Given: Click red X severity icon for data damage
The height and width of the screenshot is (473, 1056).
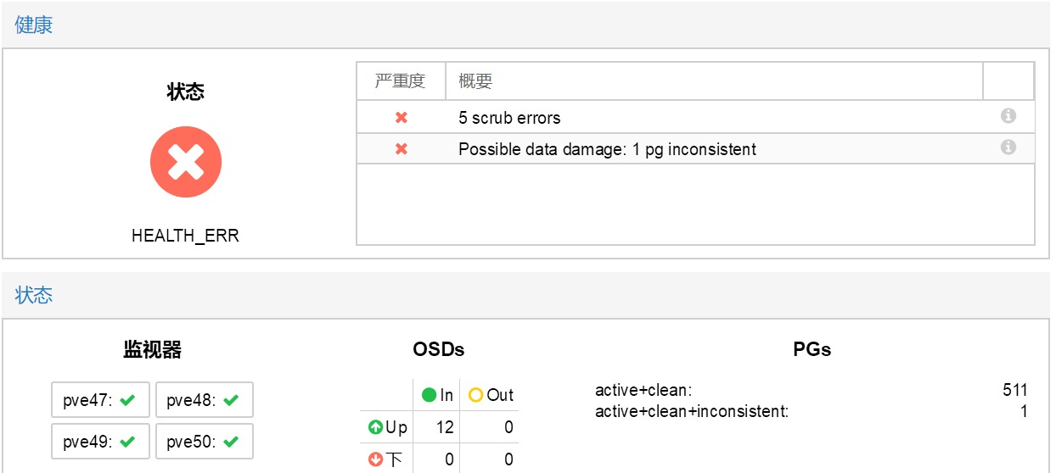Looking at the screenshot, I should [402, 148].
